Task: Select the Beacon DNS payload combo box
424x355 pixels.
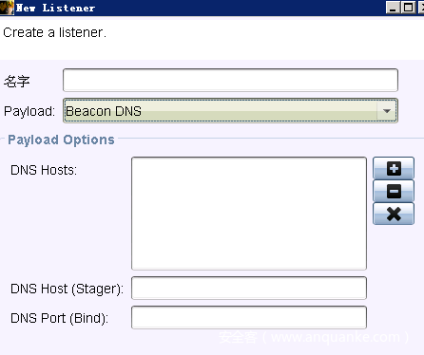Action: click(x=230, y=111)
